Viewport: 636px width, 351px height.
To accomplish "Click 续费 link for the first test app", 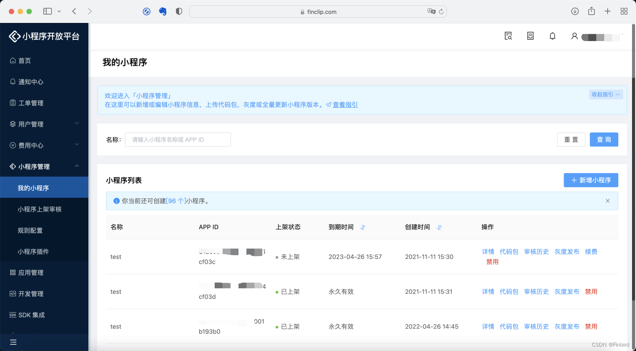I will (591, 251).
